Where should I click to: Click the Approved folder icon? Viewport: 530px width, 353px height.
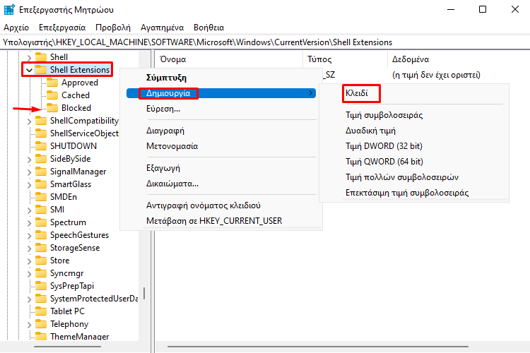tap(52, 83)
